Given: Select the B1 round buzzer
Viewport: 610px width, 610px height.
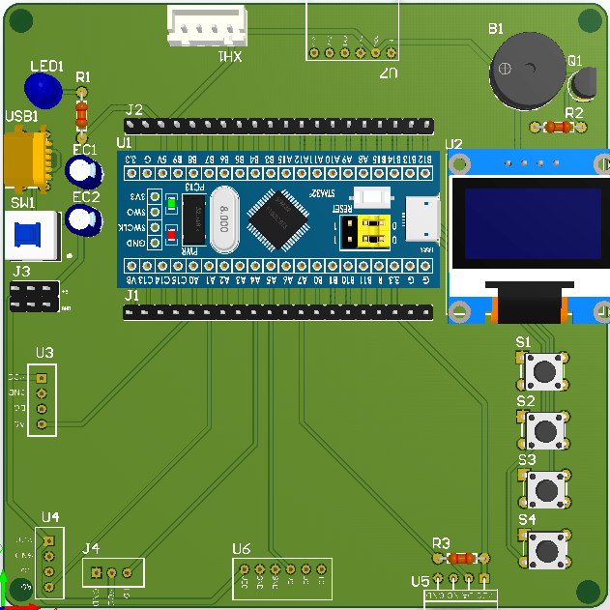Looking at the screenshot, I should (527, 71).
